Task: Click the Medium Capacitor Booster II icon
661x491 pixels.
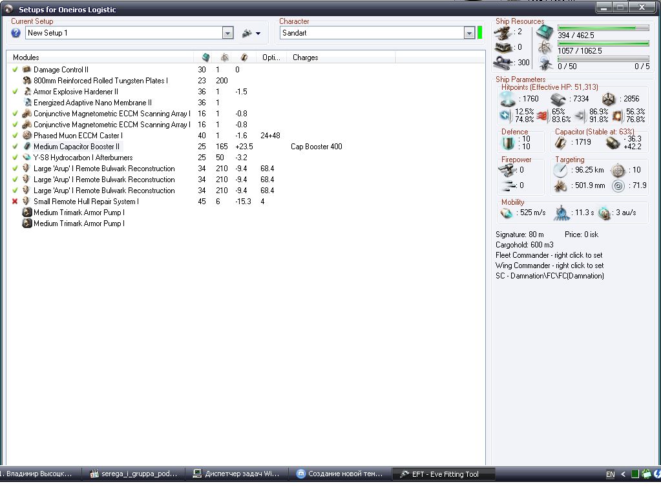Action: coord(27,146)
